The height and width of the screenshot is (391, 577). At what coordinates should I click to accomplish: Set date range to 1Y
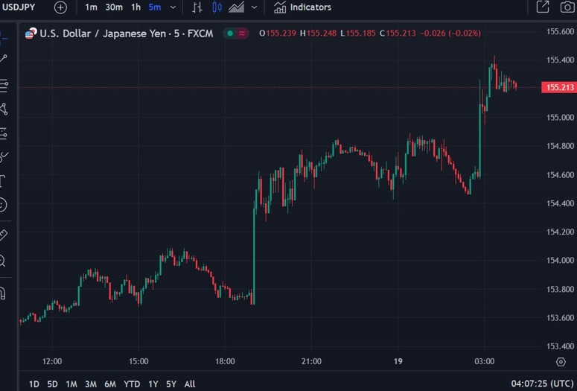(153, 384)
